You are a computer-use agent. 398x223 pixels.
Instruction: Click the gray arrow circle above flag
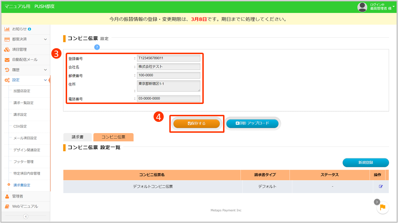(377, 202)
